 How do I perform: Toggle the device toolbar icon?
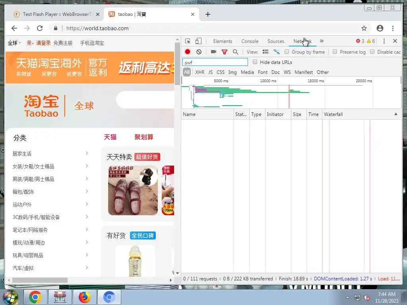point(198,41)
